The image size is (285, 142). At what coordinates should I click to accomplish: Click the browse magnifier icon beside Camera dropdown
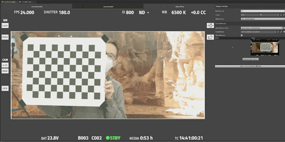tap(281, 15)
